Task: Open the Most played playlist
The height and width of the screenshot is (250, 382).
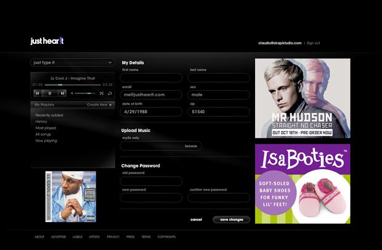Action: pos(46,128)
